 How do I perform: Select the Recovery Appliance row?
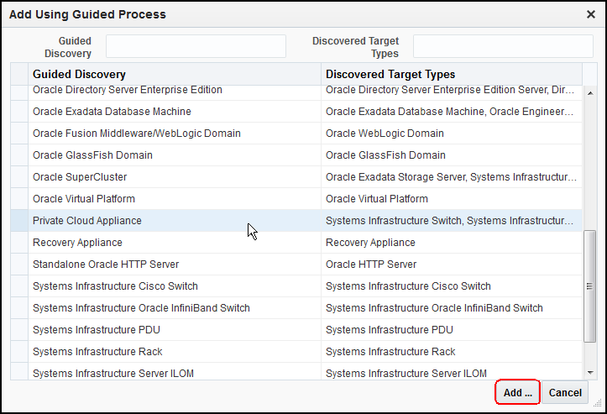point(77,243)
